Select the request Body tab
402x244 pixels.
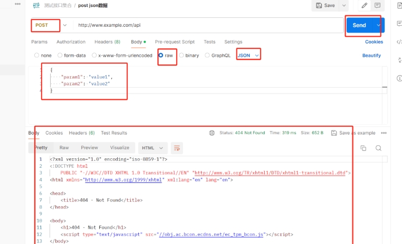[x=138, y=42]
